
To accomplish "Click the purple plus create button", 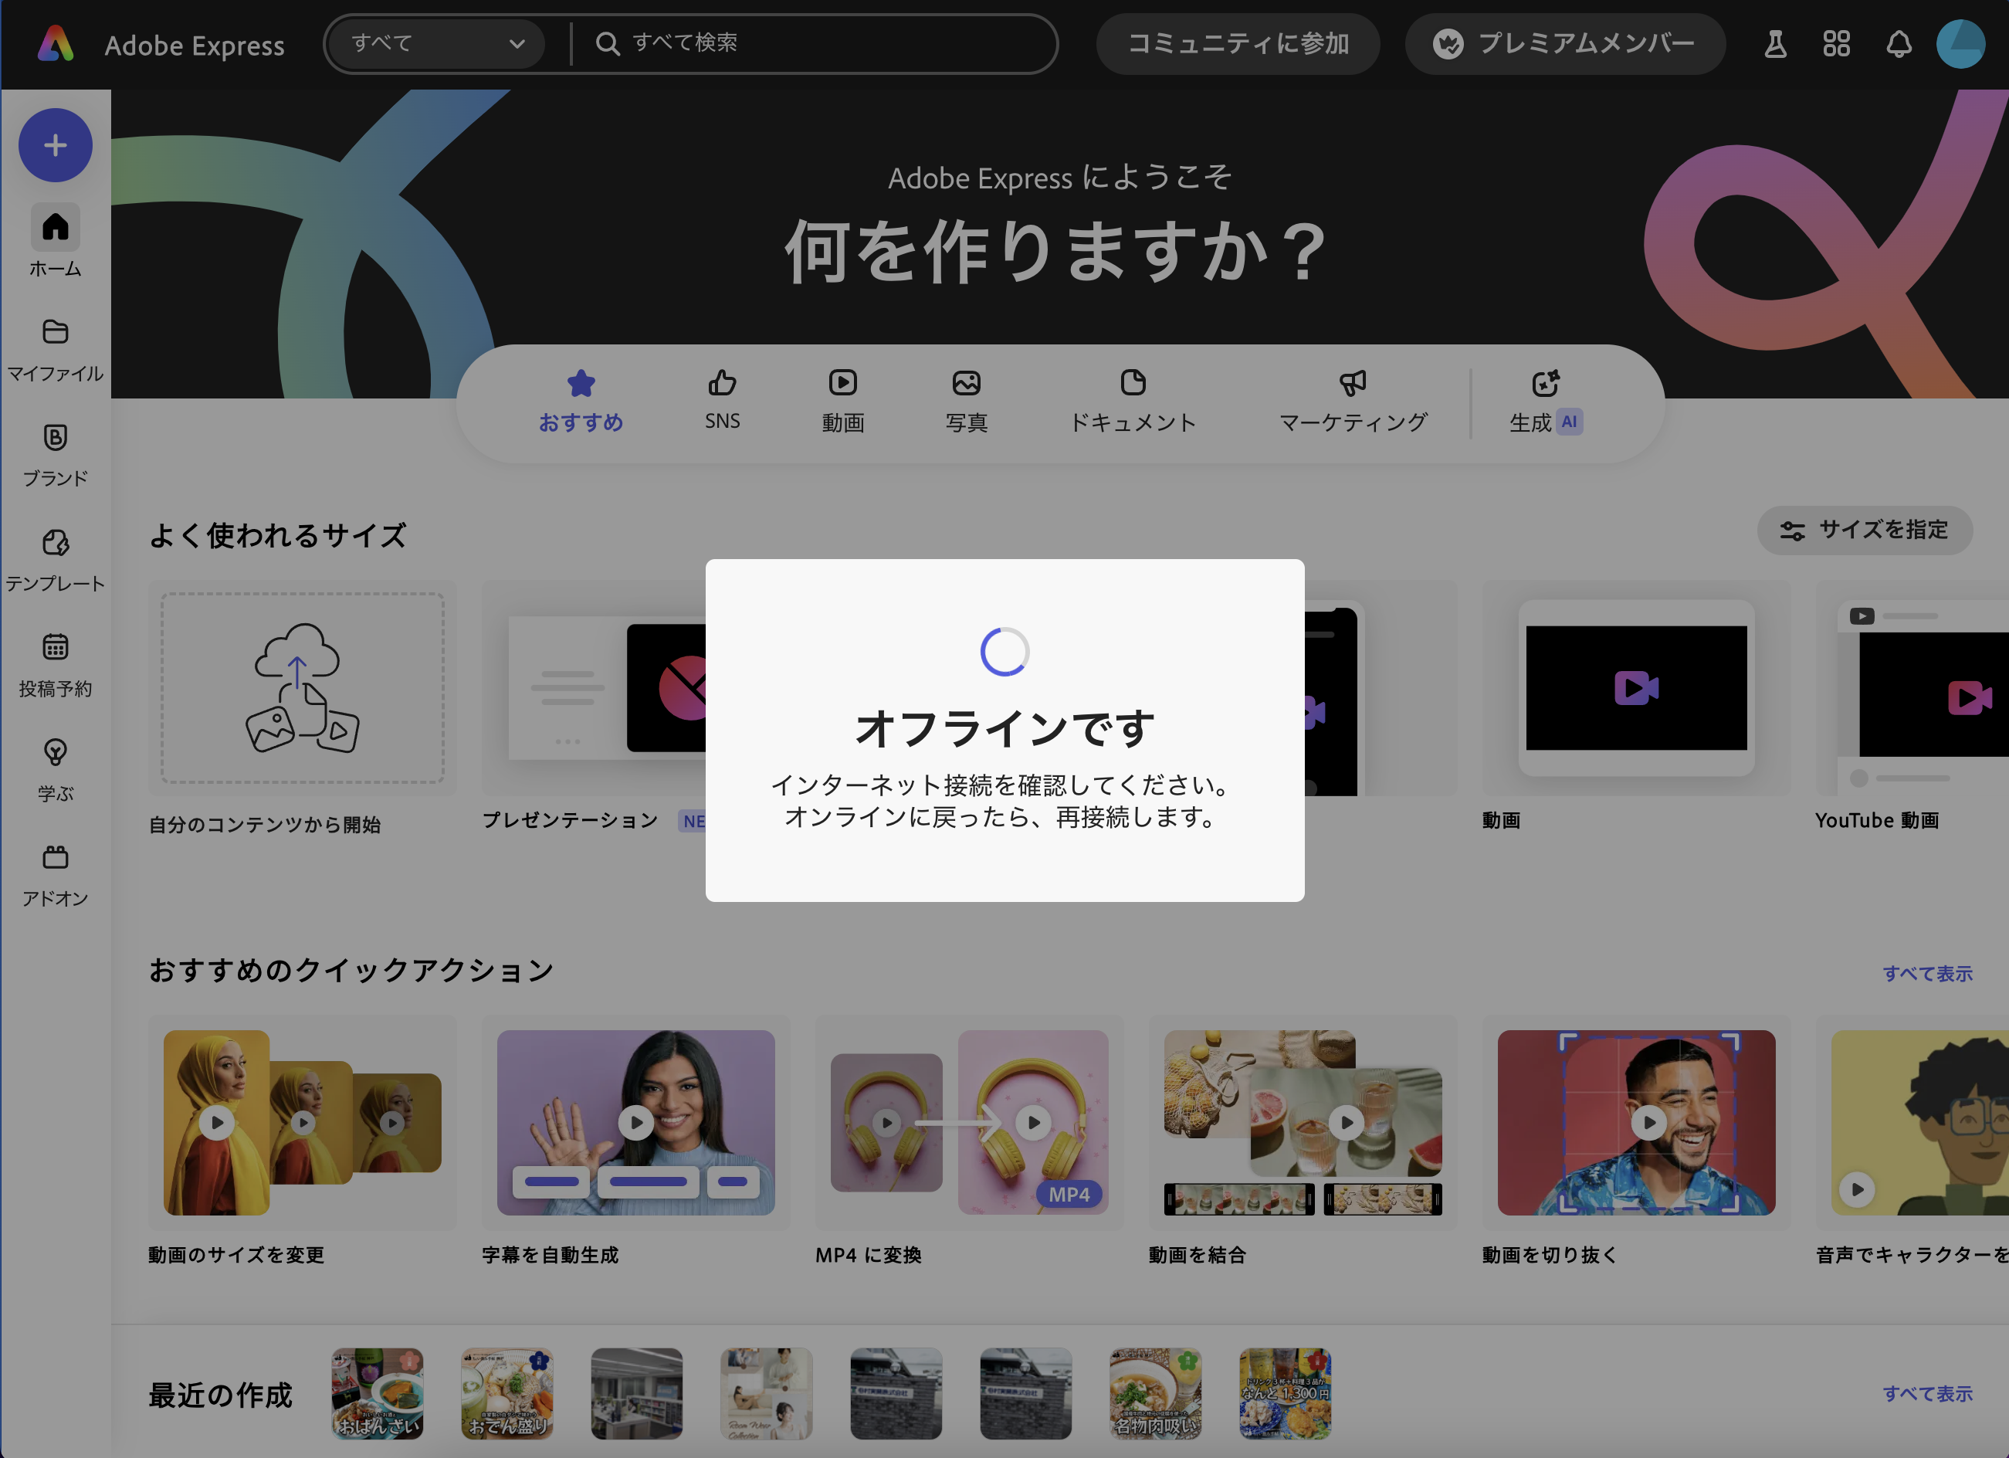I will 55,144.
